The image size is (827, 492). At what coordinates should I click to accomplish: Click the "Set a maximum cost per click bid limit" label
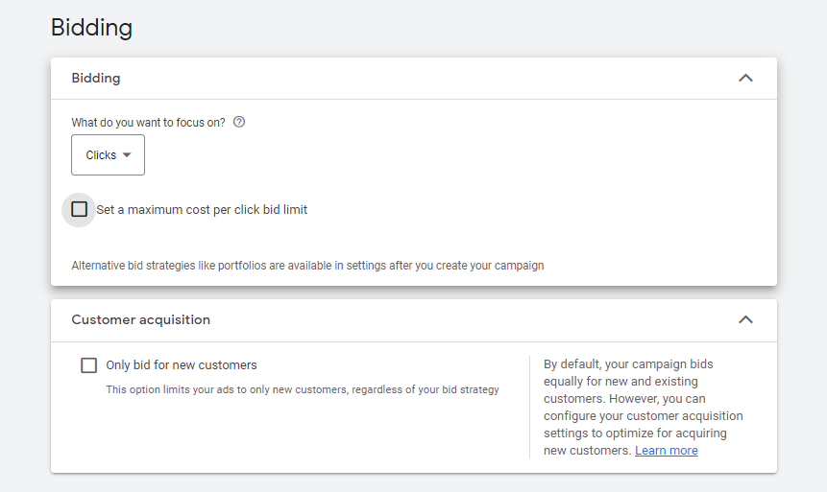[x=202, y=209]
